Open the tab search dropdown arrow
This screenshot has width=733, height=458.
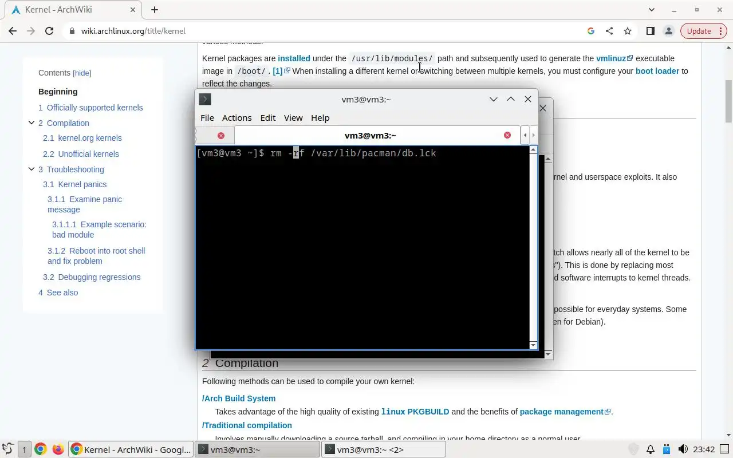tap(652, 10)
